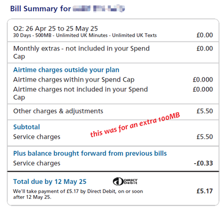Image resolution: width=223 pixels, height=210 pixels.
Task: Click the plan details line with 500MB
Action: [x=85, y=35]
